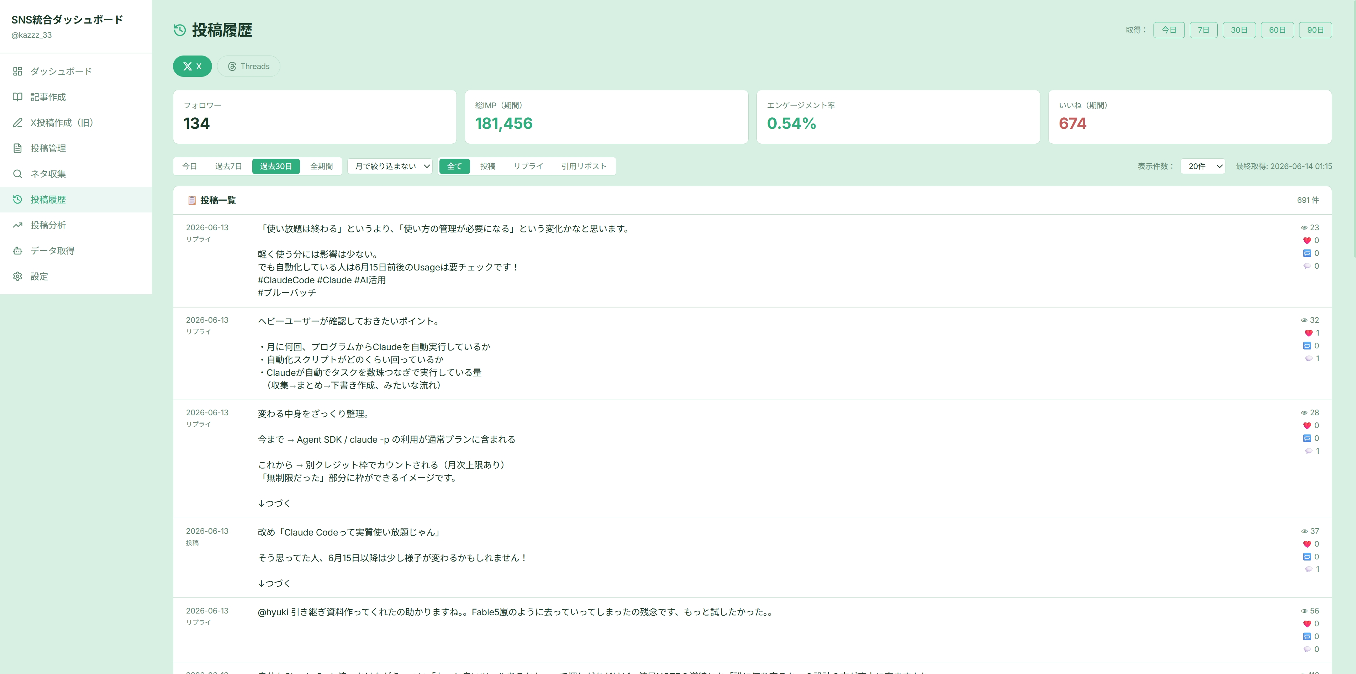This screenshot has height=674, width=1356.
Task: Click the フォロワー 134 stat card
Action: [315, 117]
